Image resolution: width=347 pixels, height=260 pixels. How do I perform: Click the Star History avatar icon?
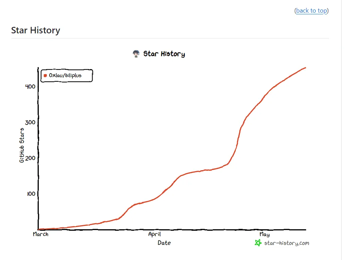tap(136, 54)
